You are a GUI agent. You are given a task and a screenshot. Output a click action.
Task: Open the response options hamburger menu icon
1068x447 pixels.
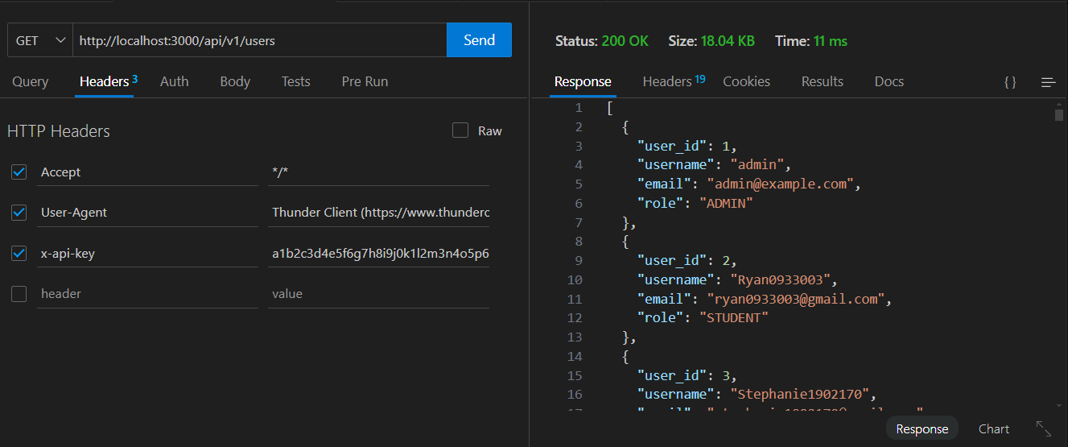(1048, 82)
